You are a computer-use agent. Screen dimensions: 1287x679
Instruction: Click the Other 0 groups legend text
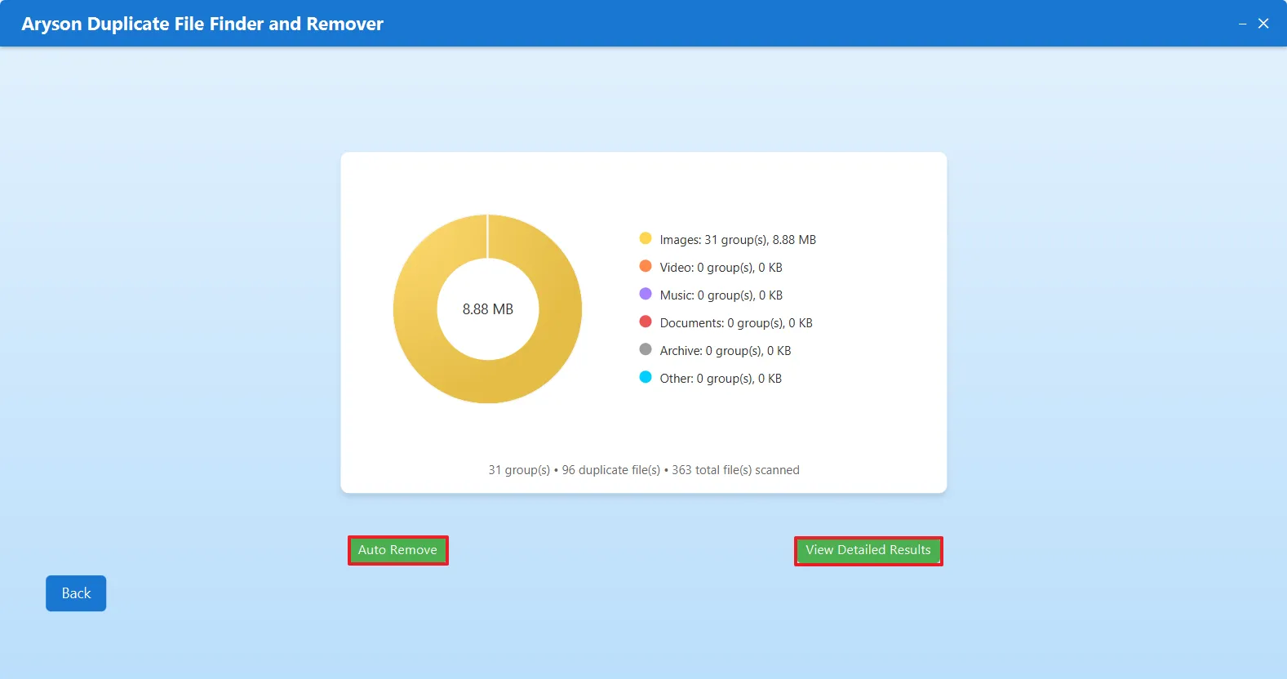(x=721, y=379)
